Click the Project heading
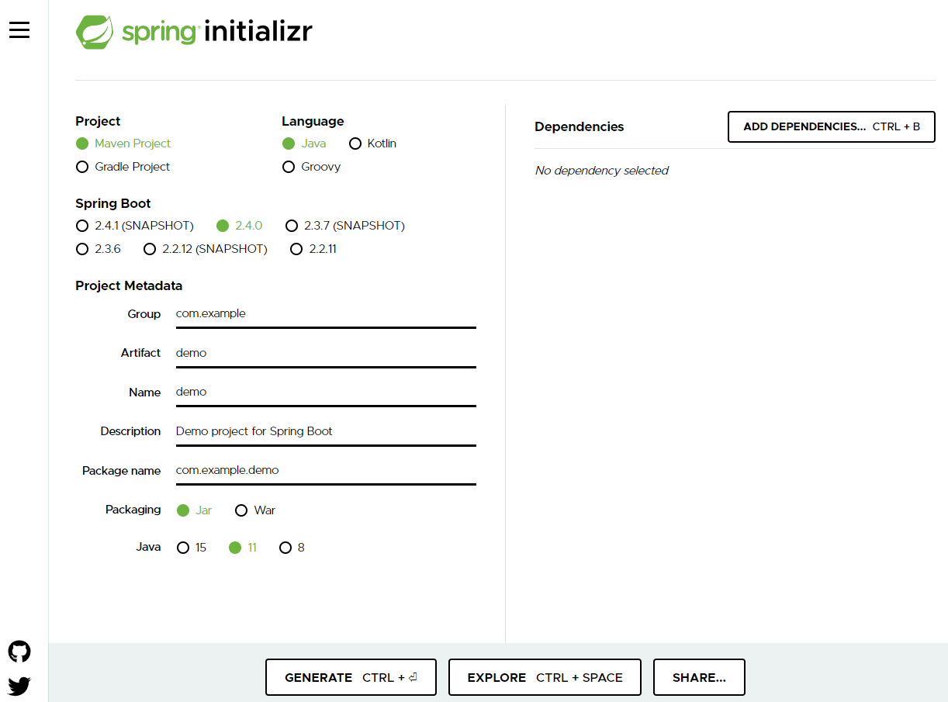The height and width of the screenshot is (702, 948). pos(98,121)
